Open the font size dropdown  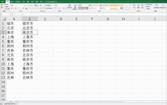click(27, 5)
